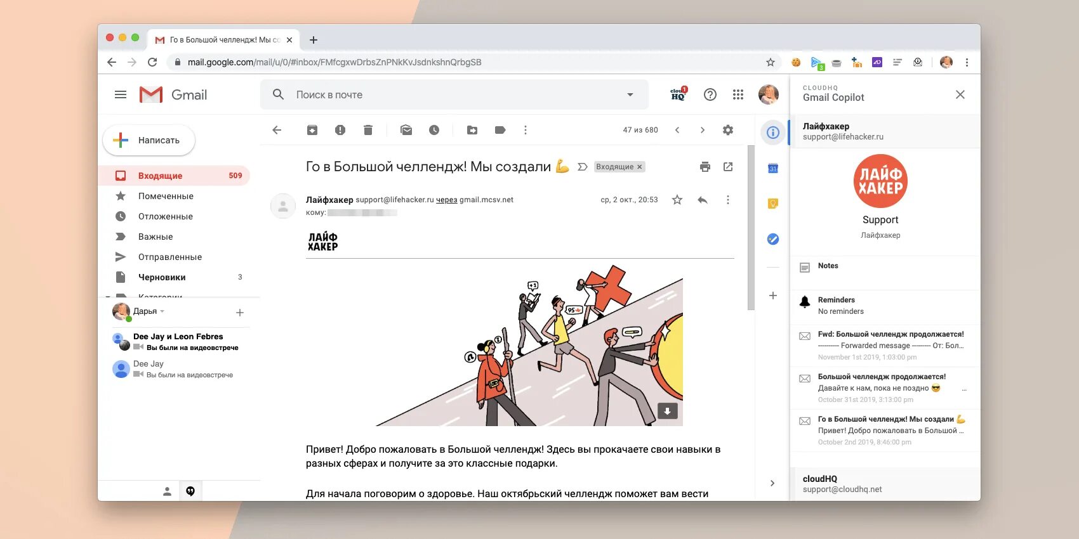Remove the Входящие label from email
Viewport: 1079px width, 539px height.
[640, 167]
